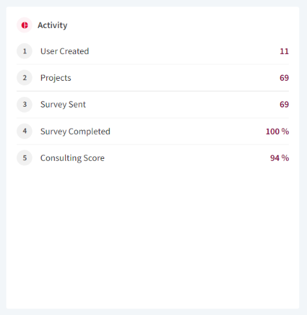This screenshot has height=315, width=307.
Task: Click the 94 % Consulting Score value
Action: (x=280, y=158)
